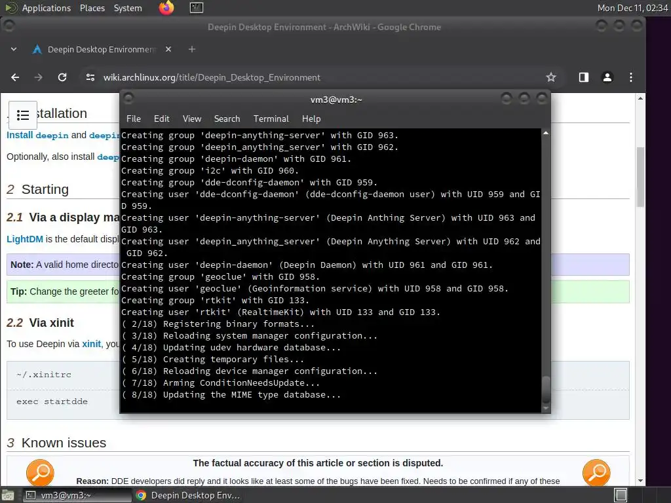Click the clock in the top panel

pos(632,8)
